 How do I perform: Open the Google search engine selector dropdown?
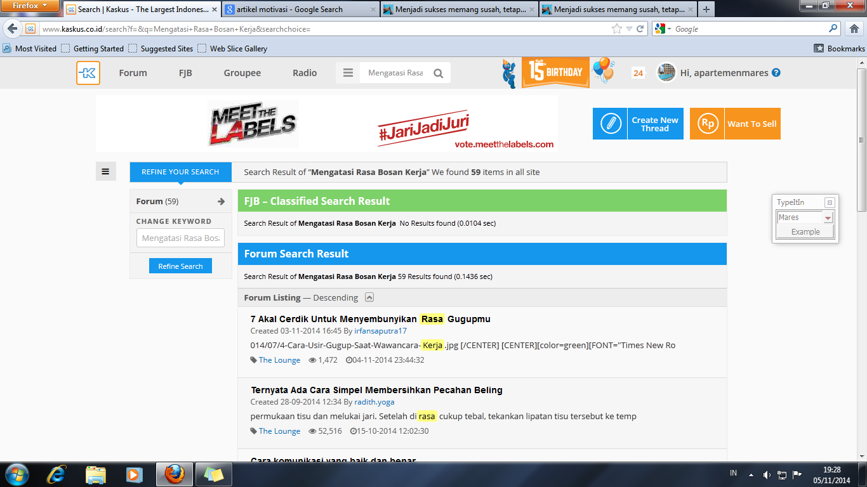tap(663, 29)
